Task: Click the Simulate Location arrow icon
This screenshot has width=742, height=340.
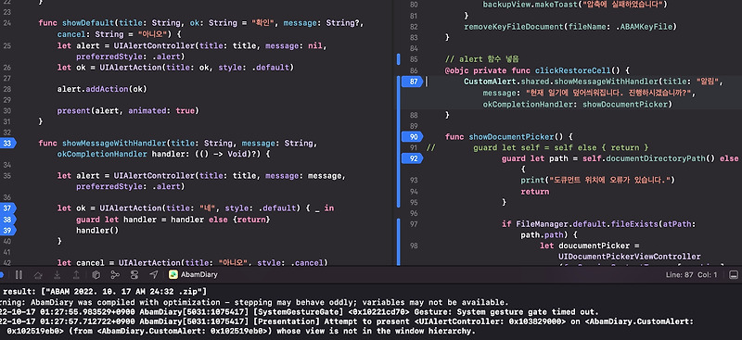Action: coord(154,275)
